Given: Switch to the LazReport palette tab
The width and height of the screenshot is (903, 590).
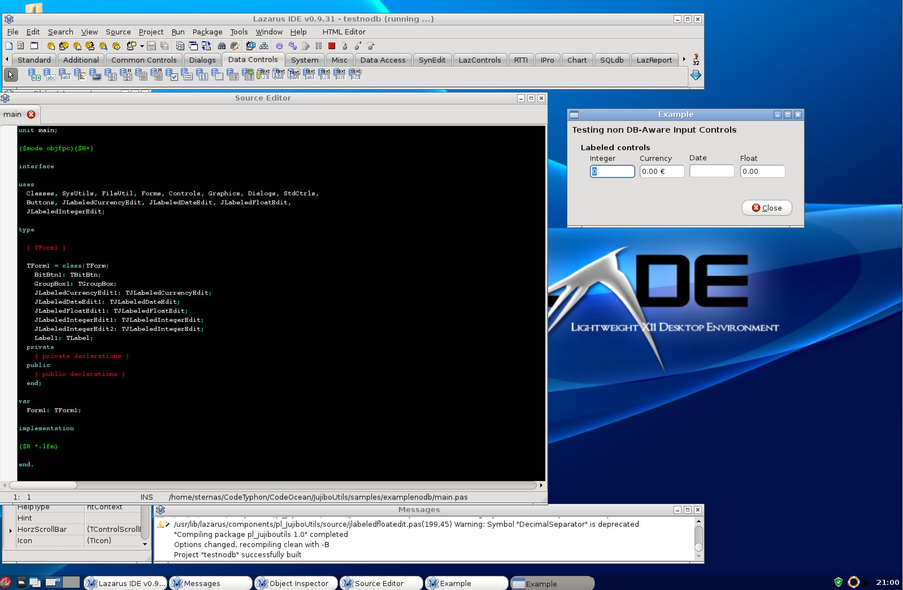Looking at the screenshot, I should 654,60.
